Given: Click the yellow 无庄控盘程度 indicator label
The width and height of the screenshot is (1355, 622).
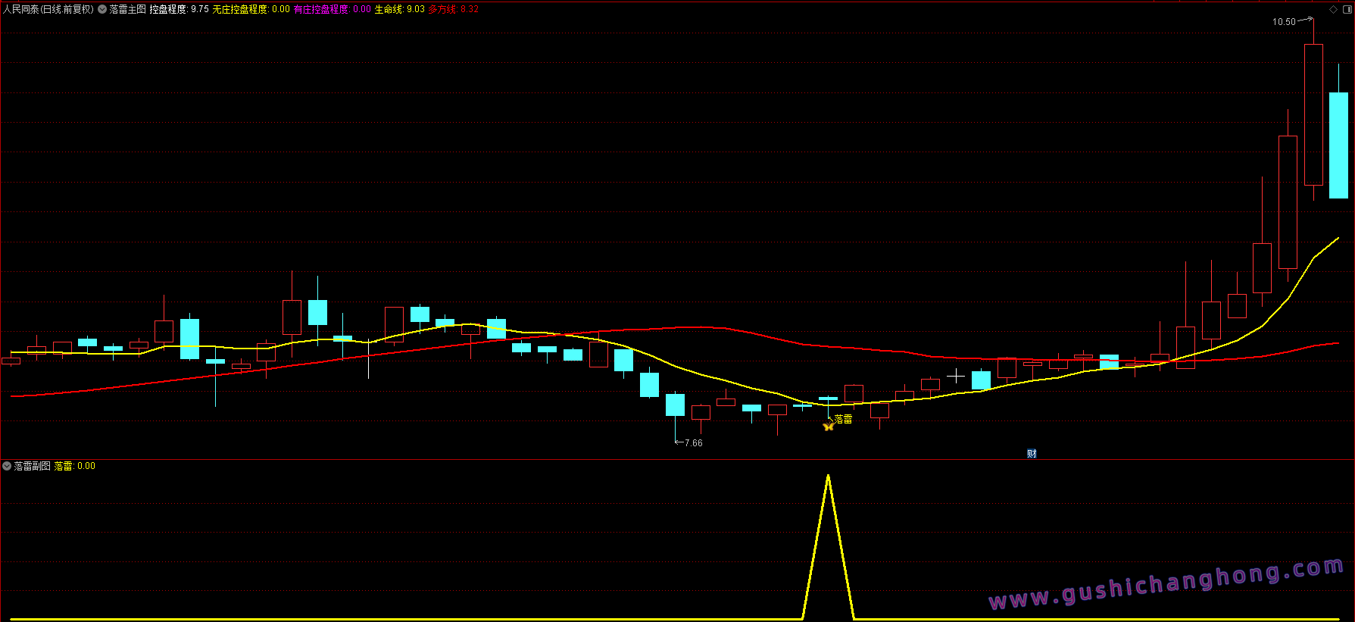Looking at the screenshot, I should click(251, 9).
